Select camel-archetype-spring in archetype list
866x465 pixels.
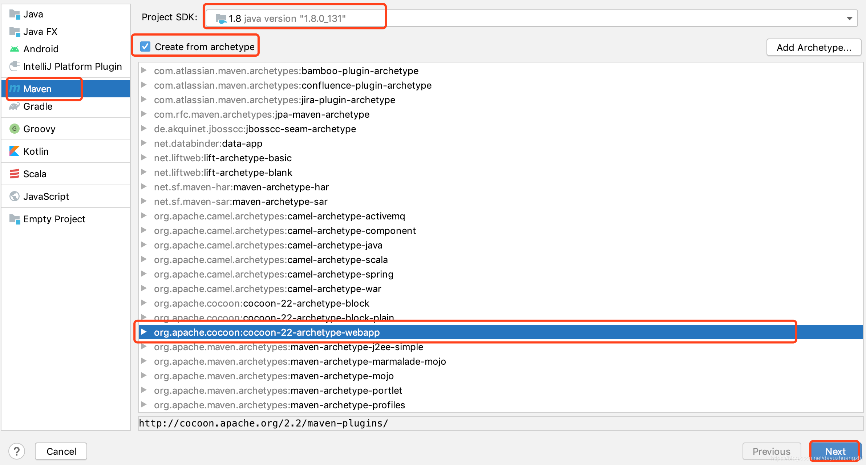(x=340, y=274)
